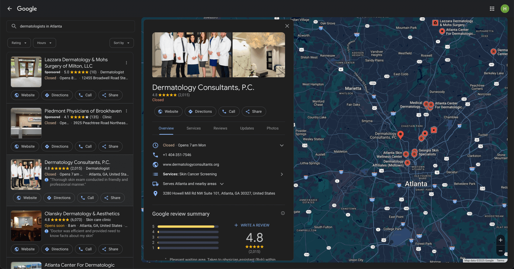Select the Lazzara Dermatology map marker

435,23
